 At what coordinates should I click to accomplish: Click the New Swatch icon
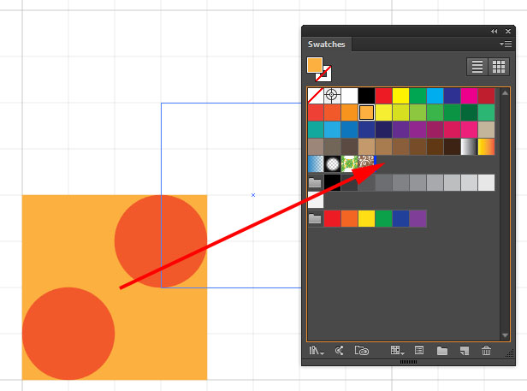465,351
